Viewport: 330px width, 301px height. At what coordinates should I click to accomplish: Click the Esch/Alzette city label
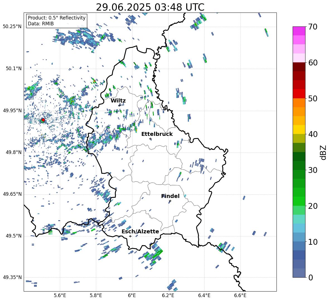(x=140, y=231)
